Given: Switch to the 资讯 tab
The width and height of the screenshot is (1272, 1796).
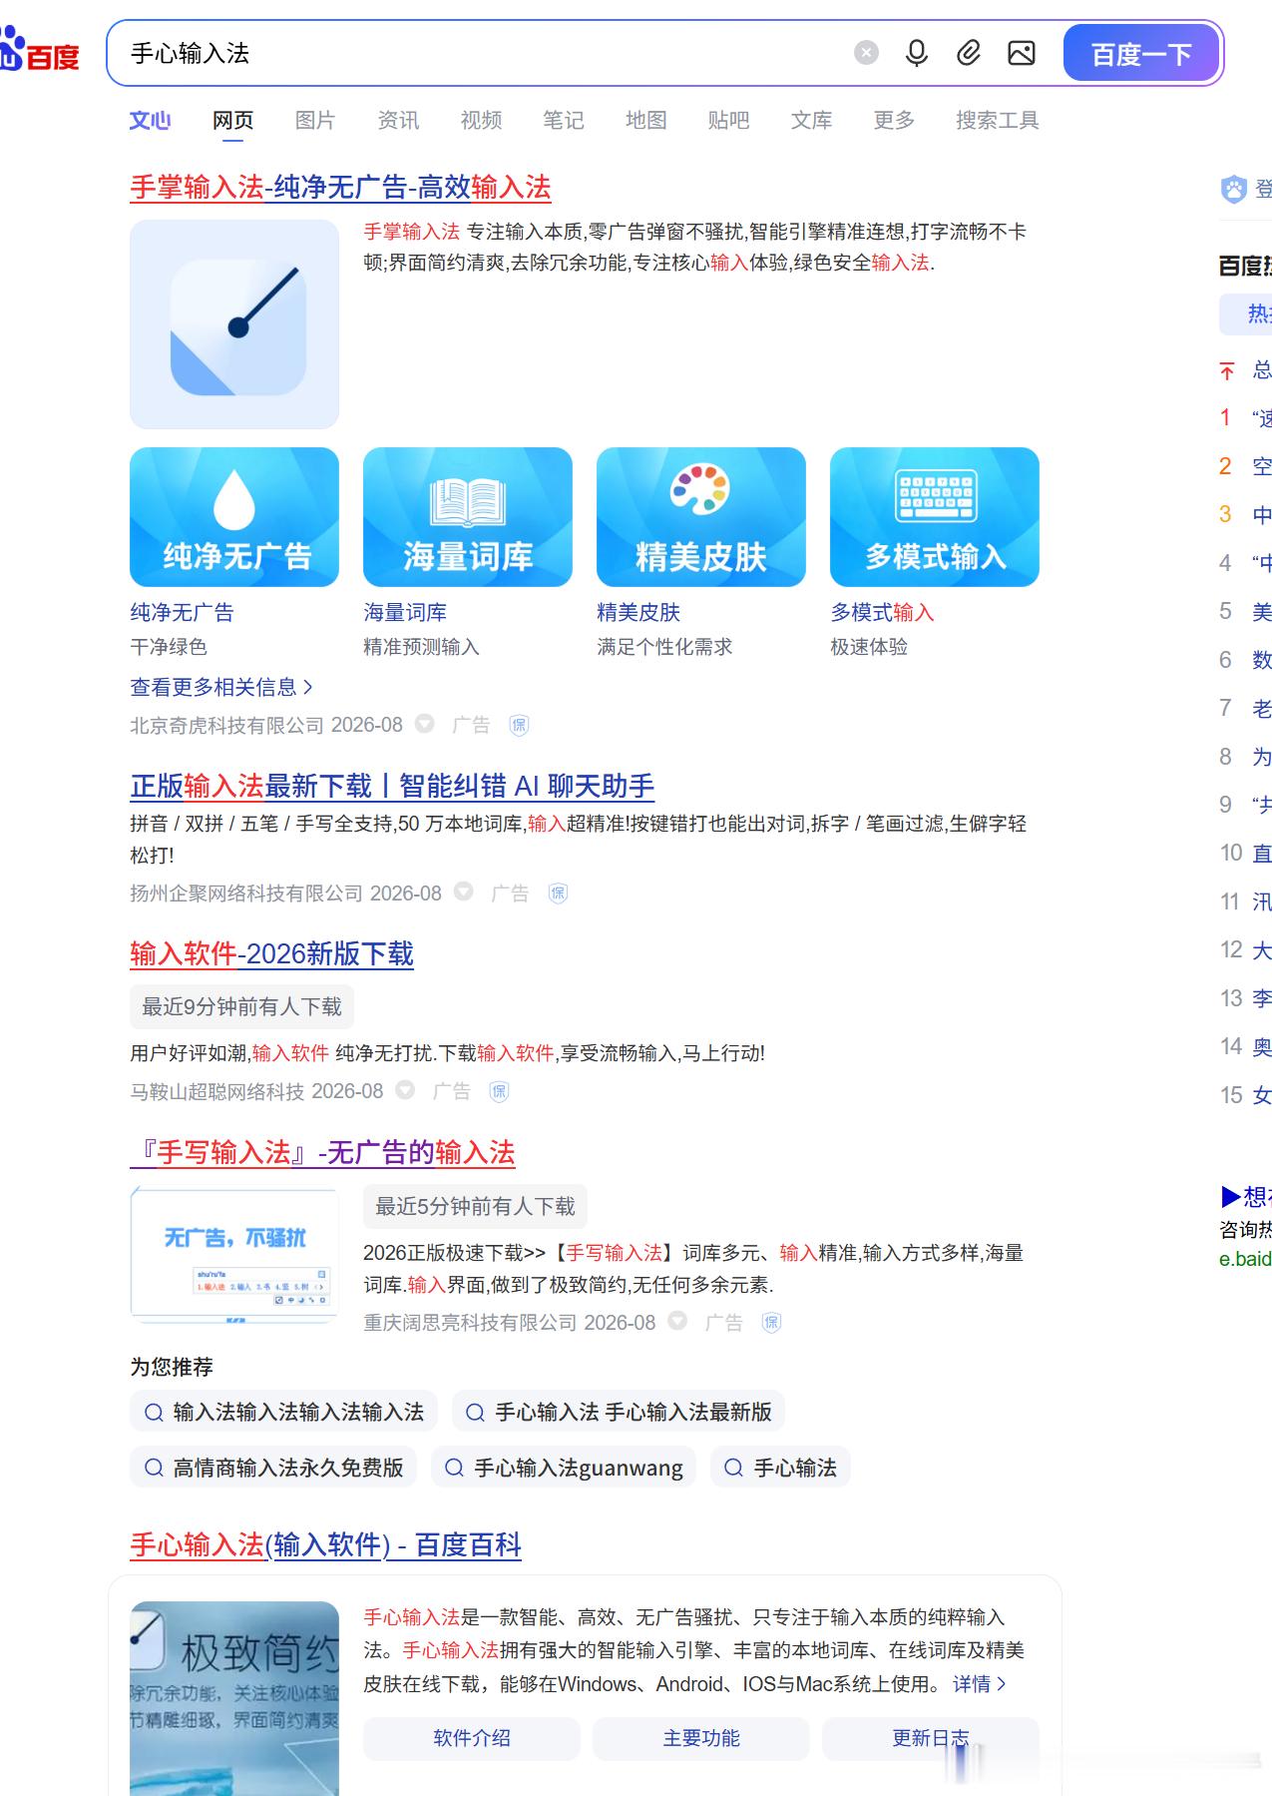Looking at the screenshot, I should tap(398, 120).
